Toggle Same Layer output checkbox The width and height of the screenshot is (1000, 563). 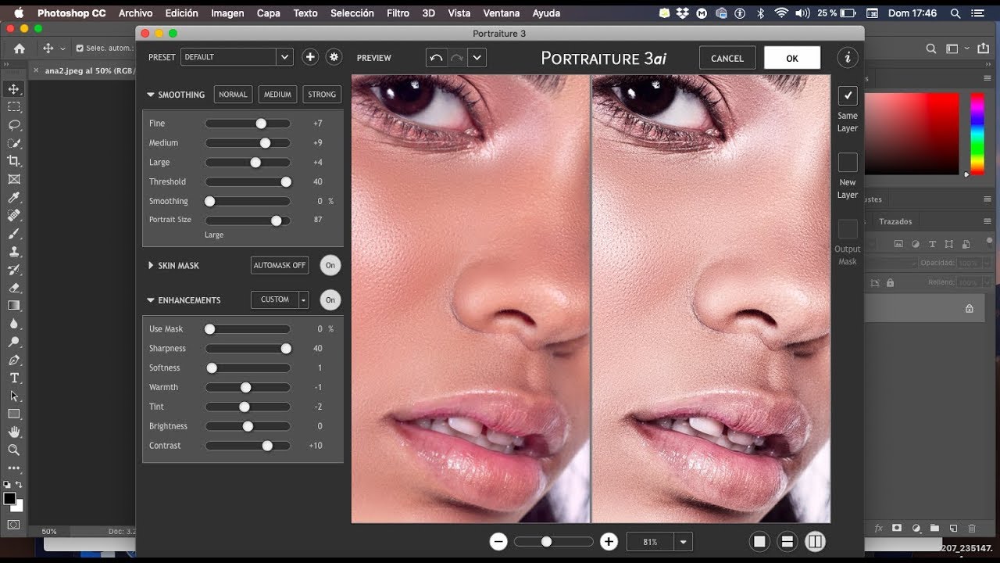tap(848, 95)
